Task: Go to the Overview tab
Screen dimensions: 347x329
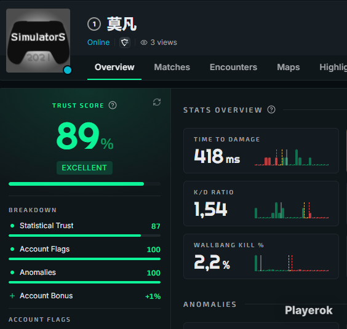Action: (114, 67)
